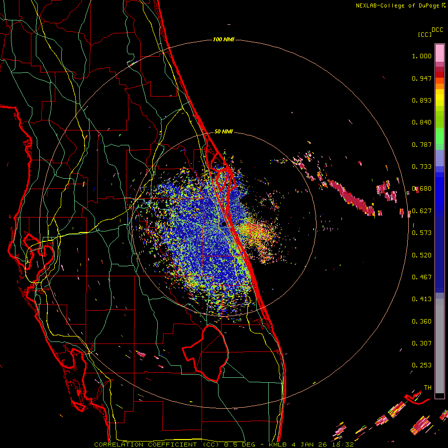Click the light pink segment of the color bar

[x=440, y=53]
